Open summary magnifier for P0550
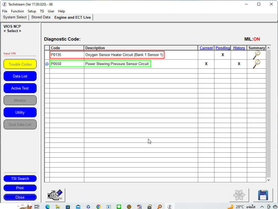 256,64
